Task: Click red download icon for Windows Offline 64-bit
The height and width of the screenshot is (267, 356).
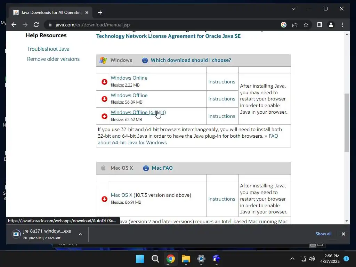Action: (x=104, y=116)
